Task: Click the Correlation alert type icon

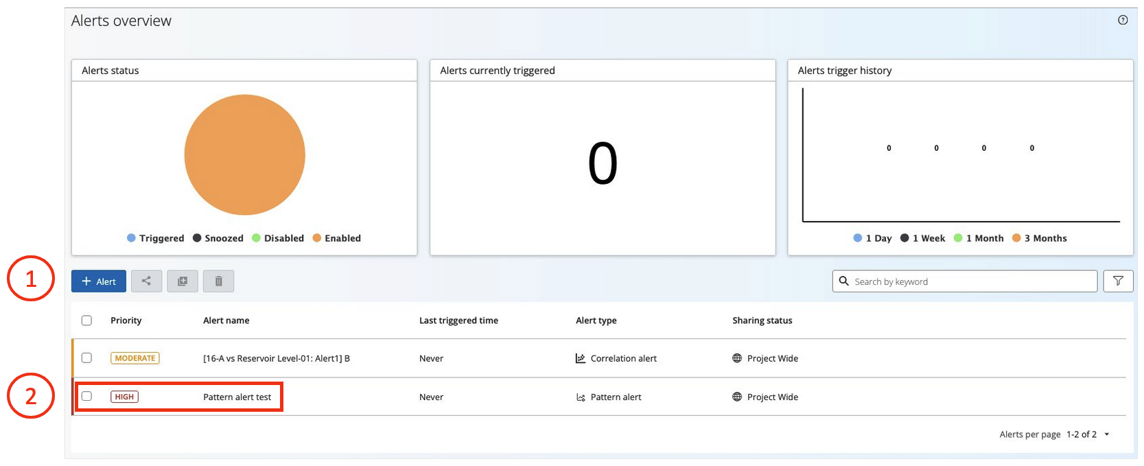Action: click(x=581, y=358)
